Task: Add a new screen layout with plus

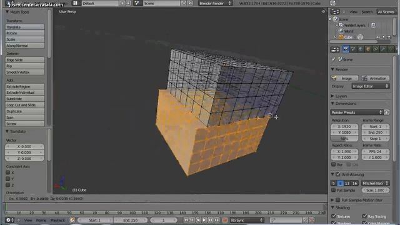Action: coord(122,3)
